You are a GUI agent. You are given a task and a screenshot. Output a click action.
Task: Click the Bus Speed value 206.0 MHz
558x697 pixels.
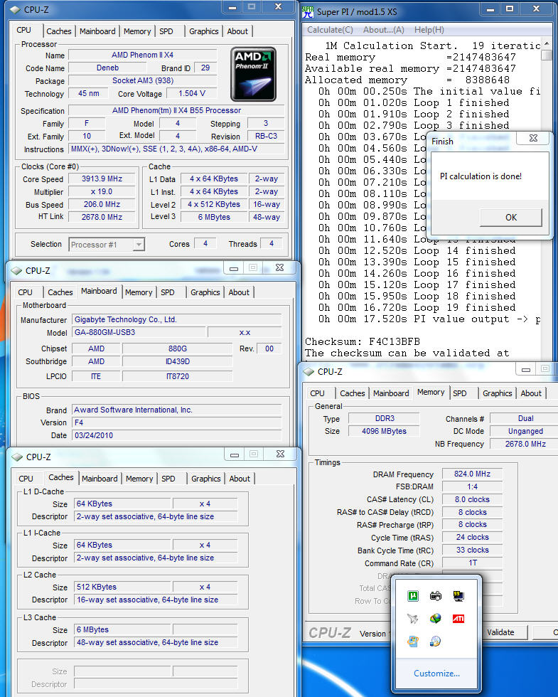click(102, 205)
